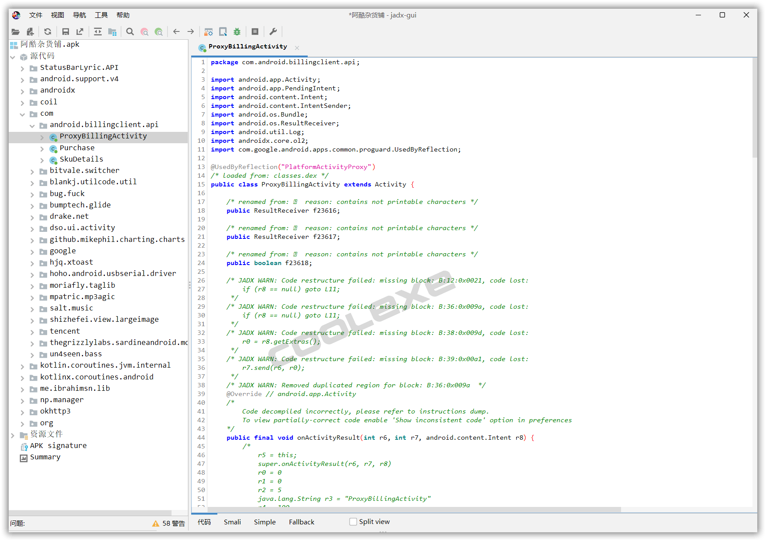Close the ProxyBillingActivity tab
The width and height of the screenshot is (766, 541).
pos(297,47)
